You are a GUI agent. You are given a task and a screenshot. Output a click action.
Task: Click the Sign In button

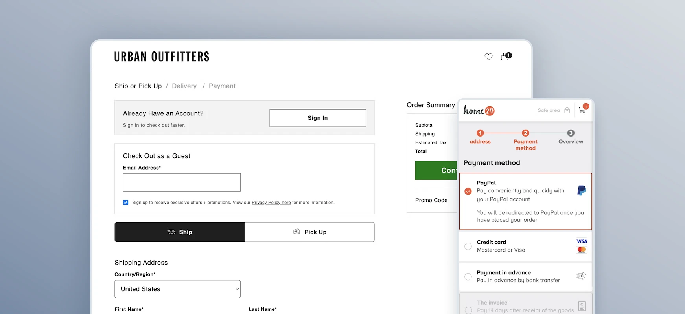pyautogui.click(x=317, y=118)
